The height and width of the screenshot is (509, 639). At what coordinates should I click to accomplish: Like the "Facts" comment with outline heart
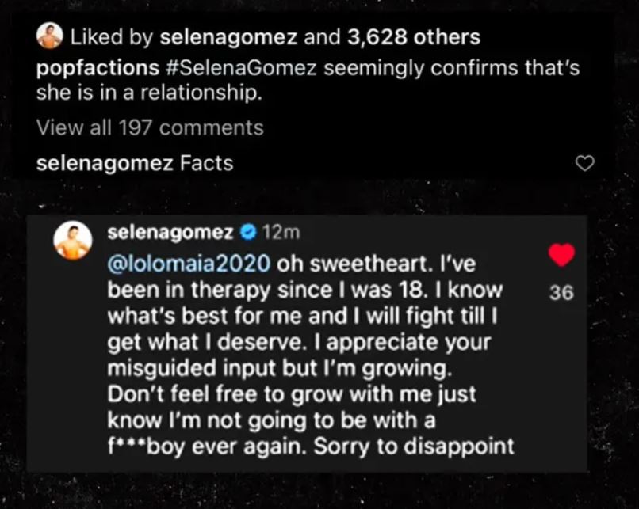584,164
